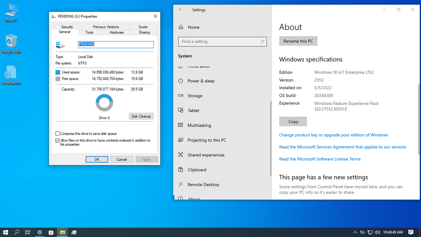This screenshot has height=237, width=421.
Task: Click the Find a setting search box
Action: [x=222, y=41]
